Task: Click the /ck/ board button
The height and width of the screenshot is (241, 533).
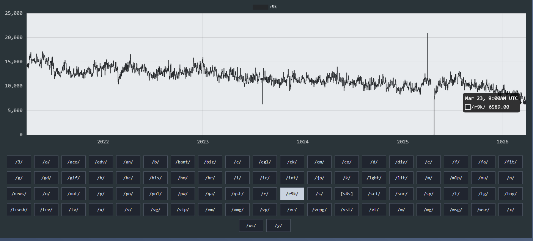Action: pyautogui.click(x=292, y=162)
